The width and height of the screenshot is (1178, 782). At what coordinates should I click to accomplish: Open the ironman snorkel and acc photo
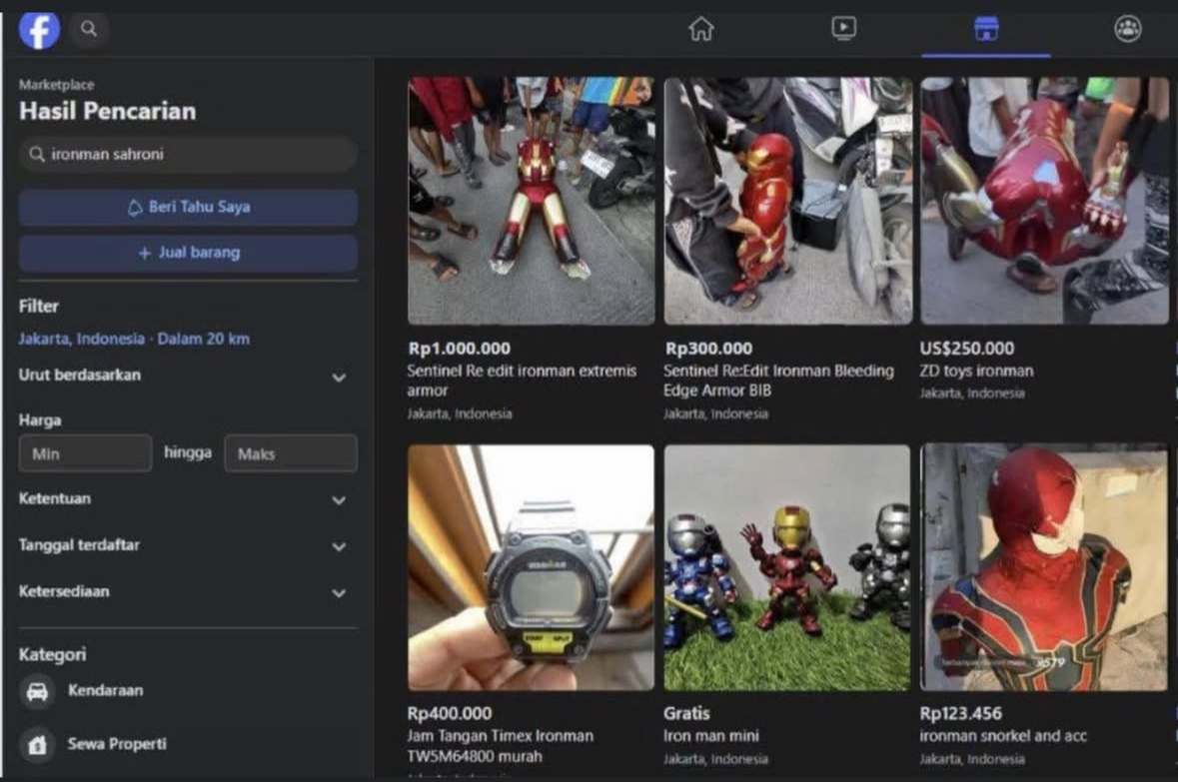tap(1044, 567)
